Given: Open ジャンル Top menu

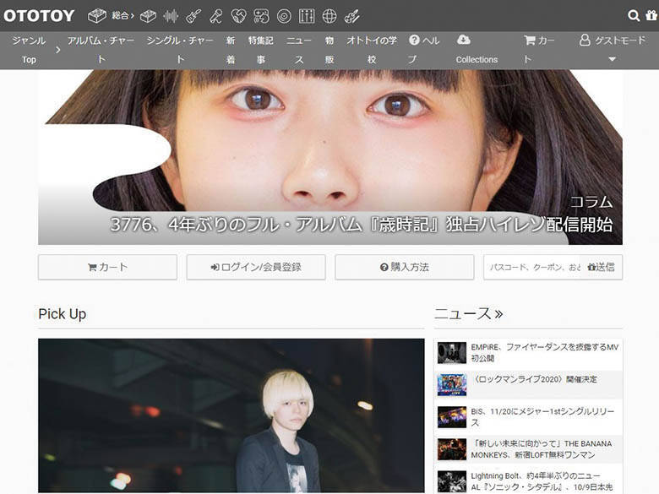Looking at the screenshot, I should pos(29,50).
